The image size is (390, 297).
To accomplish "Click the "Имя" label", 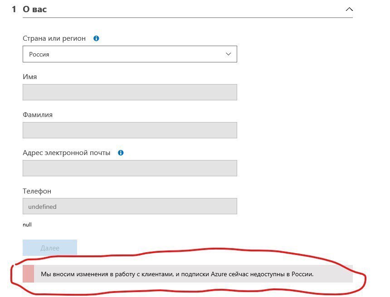I will (30, 77).
